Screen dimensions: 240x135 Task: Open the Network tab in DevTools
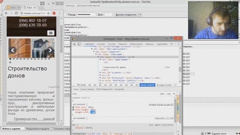(x=123, y=44)
